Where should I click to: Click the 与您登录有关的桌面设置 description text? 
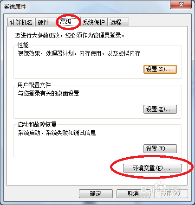click(x=48, y=93)
